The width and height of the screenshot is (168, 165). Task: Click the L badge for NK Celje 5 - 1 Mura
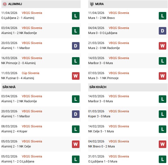(163, 129)
